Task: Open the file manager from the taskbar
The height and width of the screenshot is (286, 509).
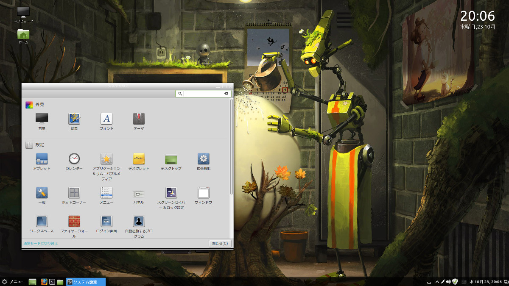Action: click(x=60, y=282)
